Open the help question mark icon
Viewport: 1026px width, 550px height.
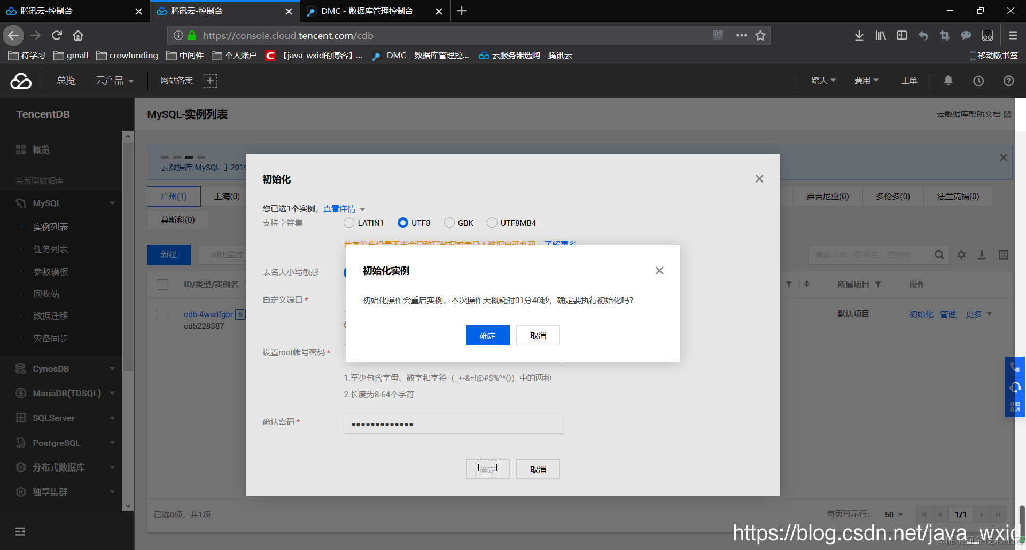[1008, 81]
